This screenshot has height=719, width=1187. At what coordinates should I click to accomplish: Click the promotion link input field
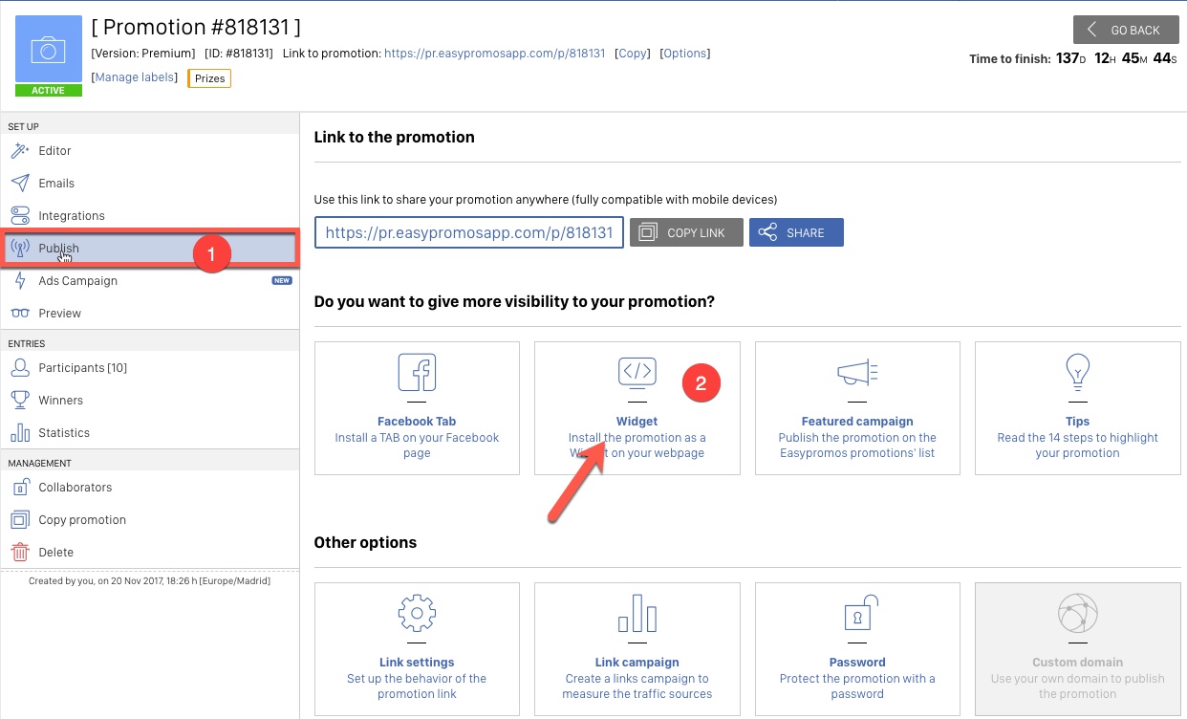pyautogui.click(x=469, y=232)
